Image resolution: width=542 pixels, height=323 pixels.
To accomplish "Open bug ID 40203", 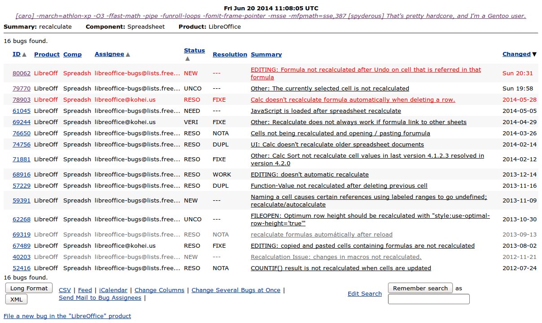I will coord(22,257).
